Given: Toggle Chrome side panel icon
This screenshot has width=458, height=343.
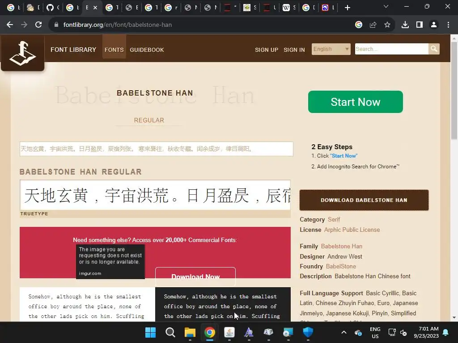Looking at the screenshot, I should click(x=420, y=25).
